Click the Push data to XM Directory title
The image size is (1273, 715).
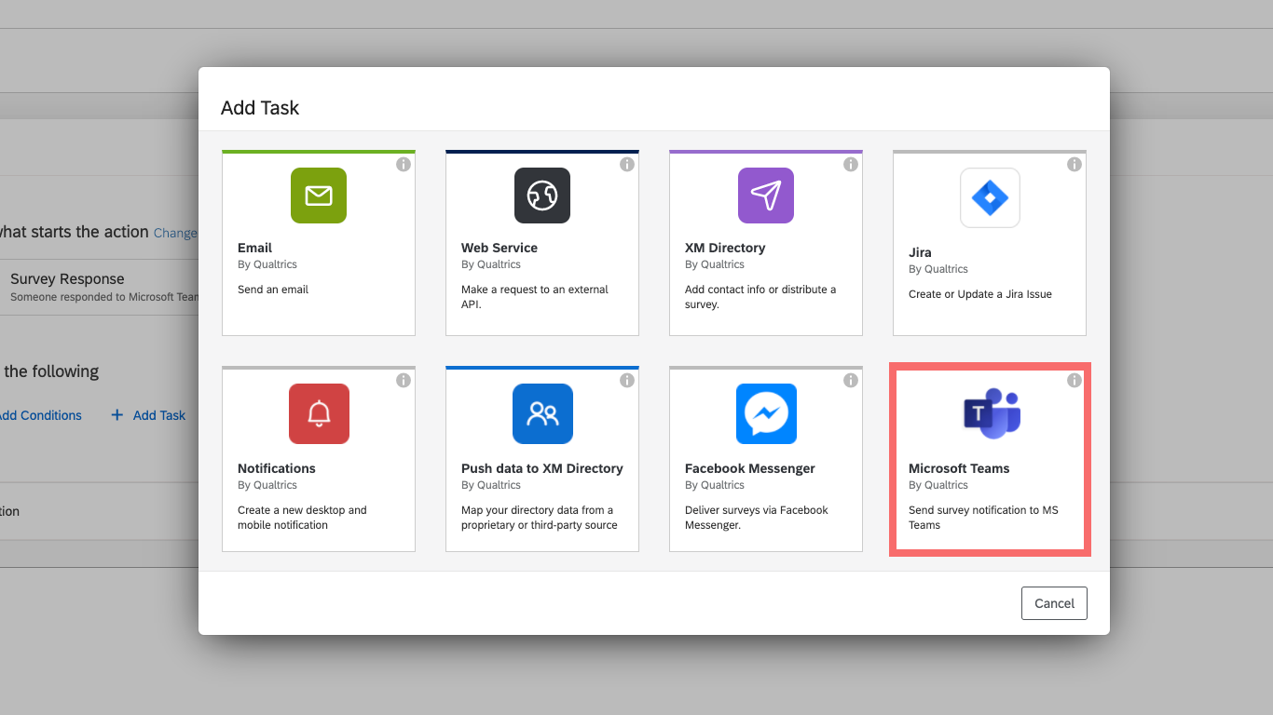click(x=542, y=468)
